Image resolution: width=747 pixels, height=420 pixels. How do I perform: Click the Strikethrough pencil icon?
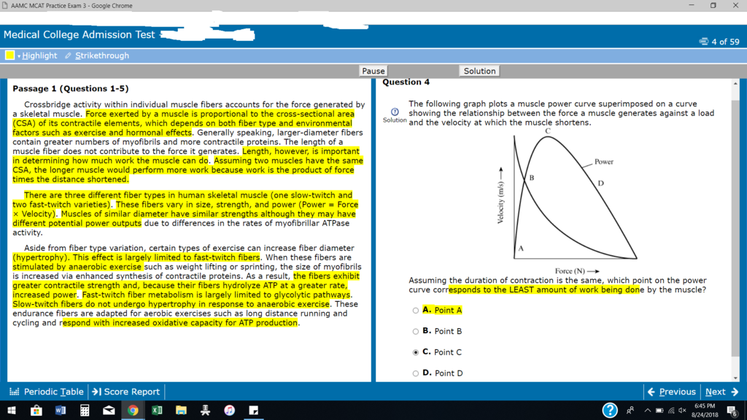click(68, 55)
